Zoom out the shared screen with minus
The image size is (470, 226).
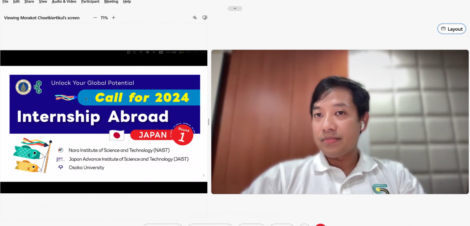pos(95,18)
